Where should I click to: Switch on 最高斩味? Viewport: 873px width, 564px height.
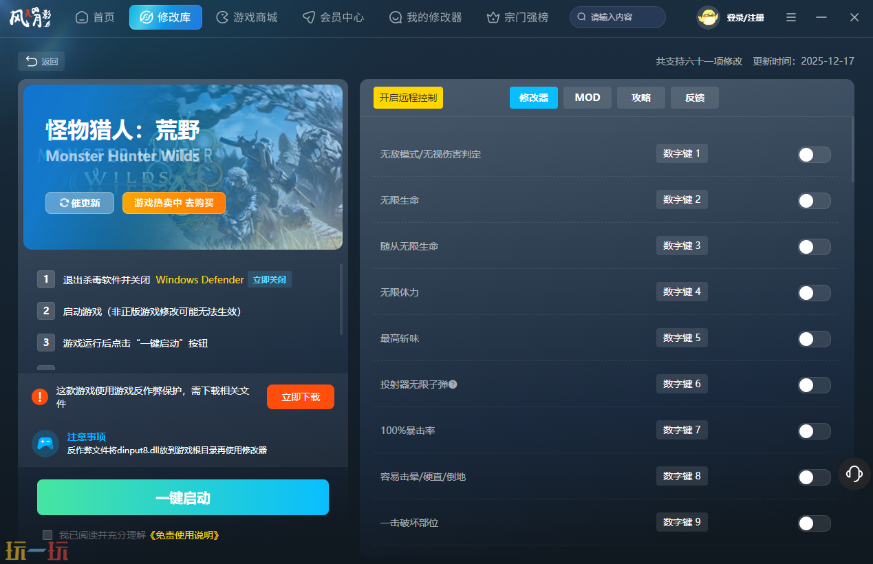(x=814, y=339)
